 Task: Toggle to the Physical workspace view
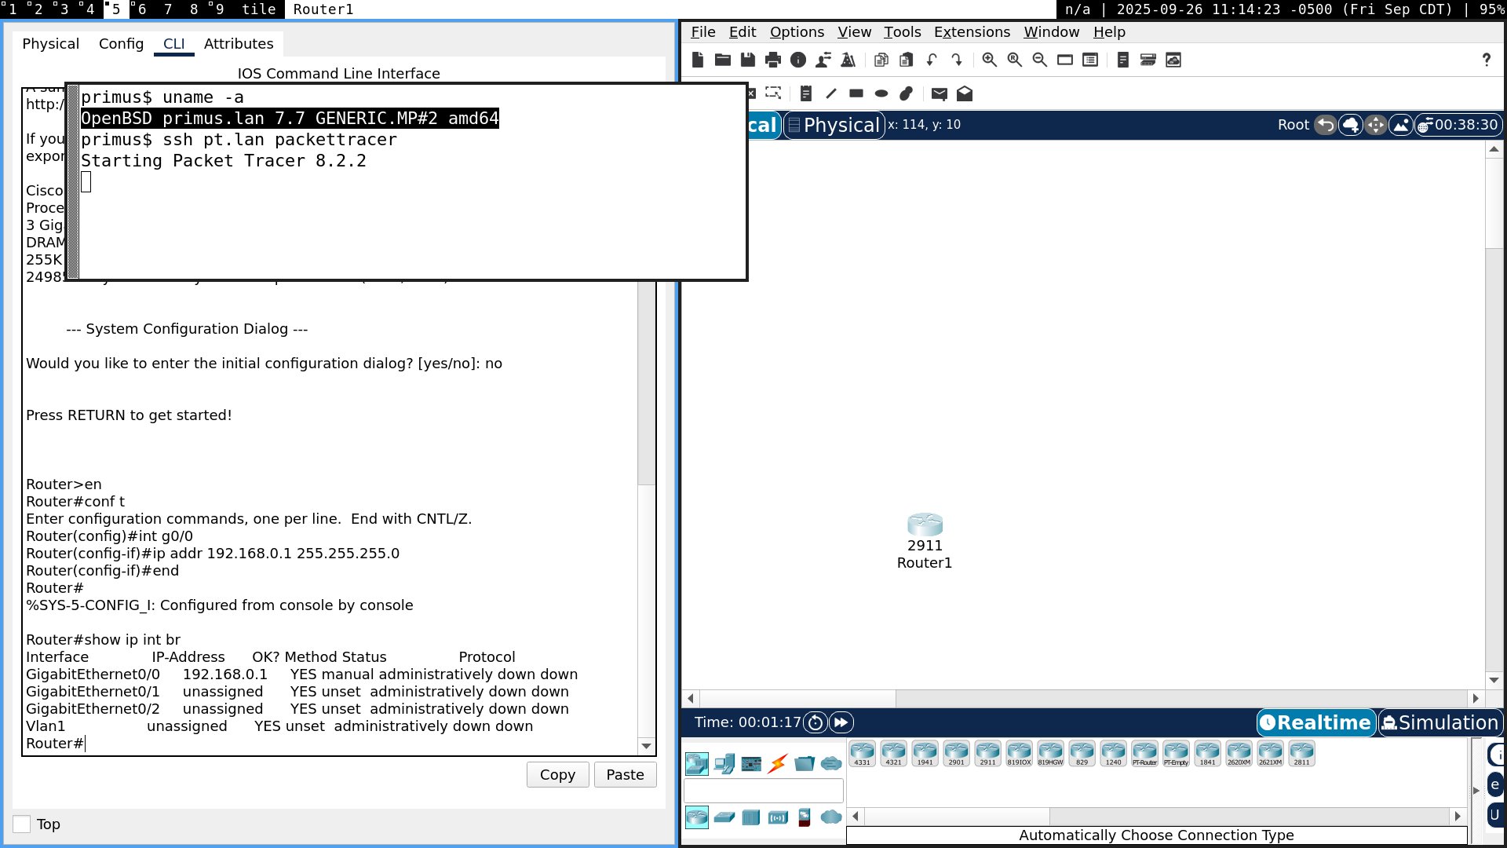tap(834, 125)
